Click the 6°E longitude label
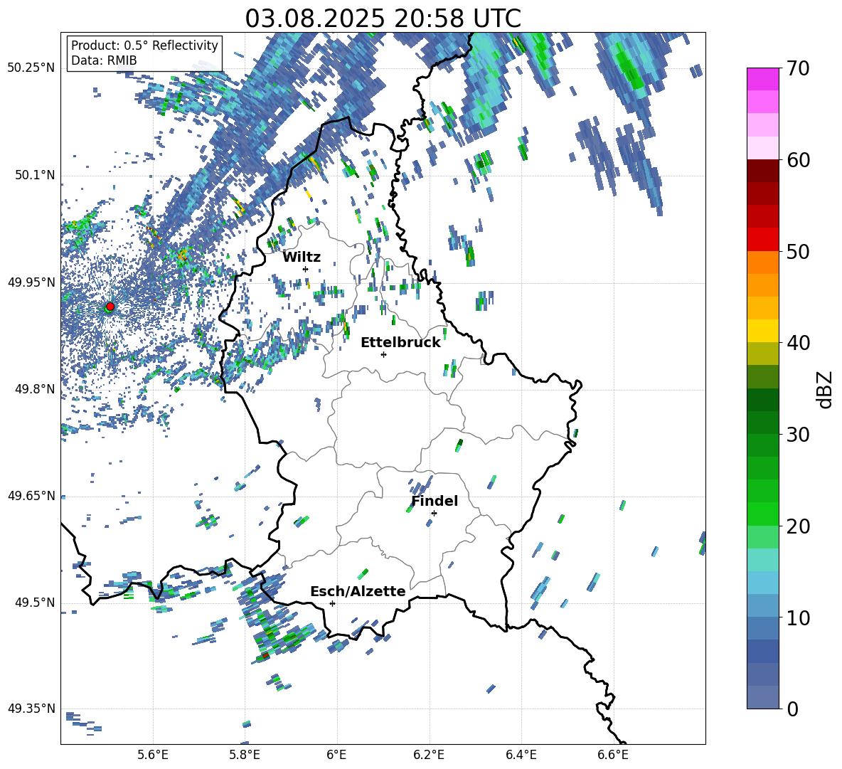This screenshot has height=769, width=842. (336, 755)
